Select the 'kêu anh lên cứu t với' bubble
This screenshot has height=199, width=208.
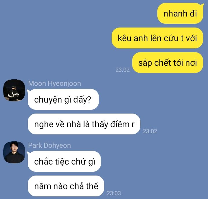[157, 38]
